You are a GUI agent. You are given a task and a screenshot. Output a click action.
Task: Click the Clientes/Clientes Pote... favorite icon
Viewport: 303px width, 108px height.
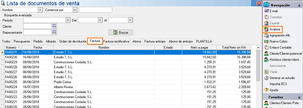click(x=267, y=103)
